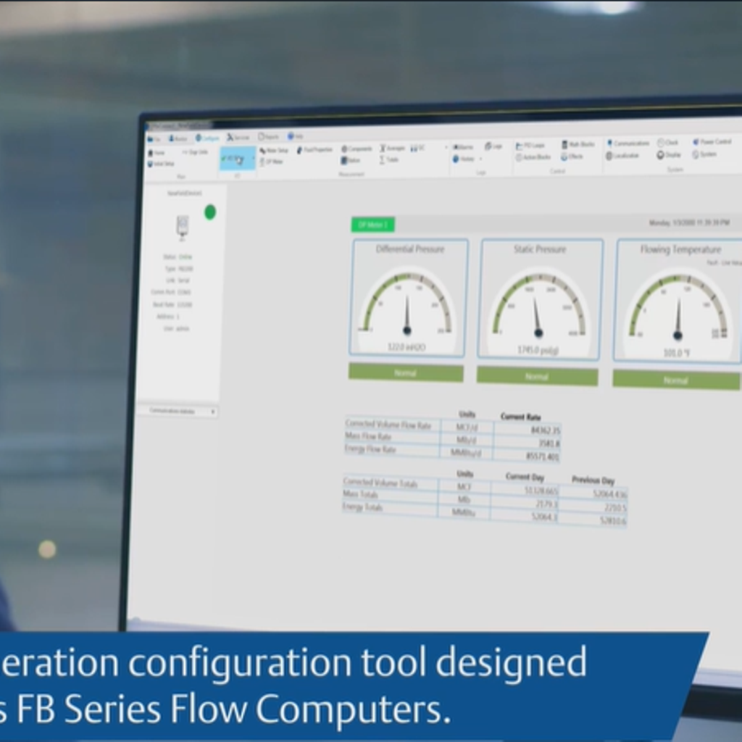Open the System ribbon item
This screenshot has height=742, width=742.
[x=704, y=154]
